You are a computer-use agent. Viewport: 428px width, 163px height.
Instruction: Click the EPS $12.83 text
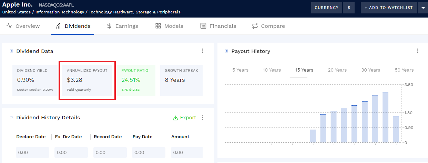coord(130,90)
